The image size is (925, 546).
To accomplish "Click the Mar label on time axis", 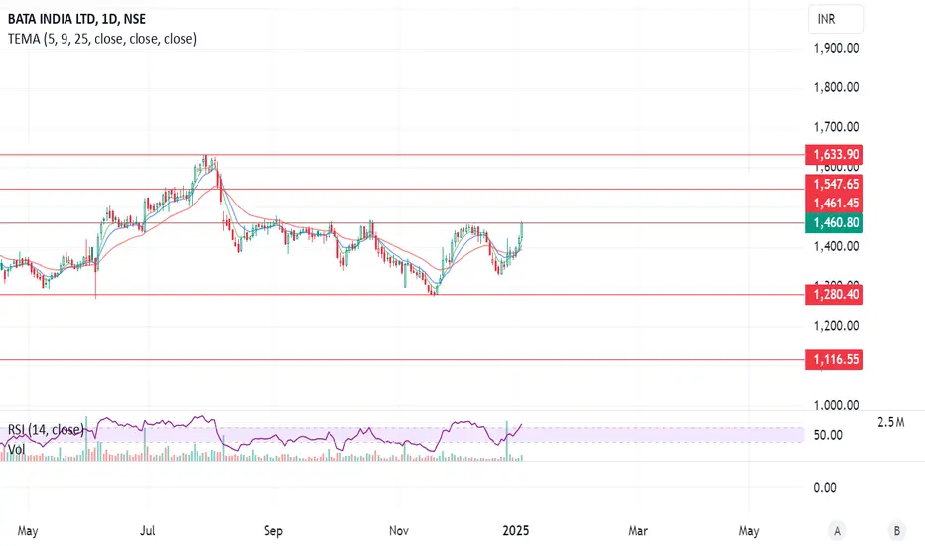I will point(638,531).
